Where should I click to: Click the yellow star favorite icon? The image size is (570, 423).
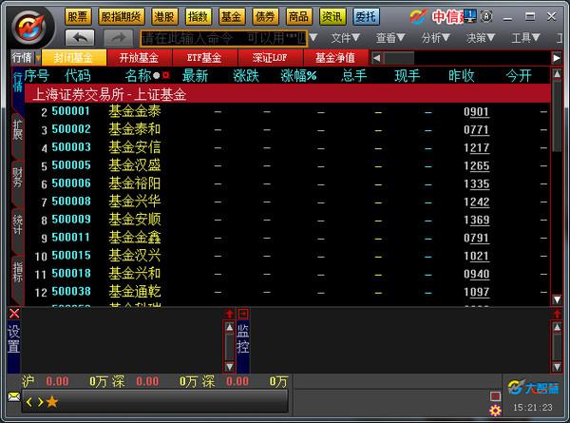[52, 401]
